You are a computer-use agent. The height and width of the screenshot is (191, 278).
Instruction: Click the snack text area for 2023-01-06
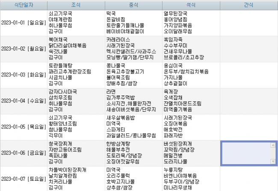(245, 153)
